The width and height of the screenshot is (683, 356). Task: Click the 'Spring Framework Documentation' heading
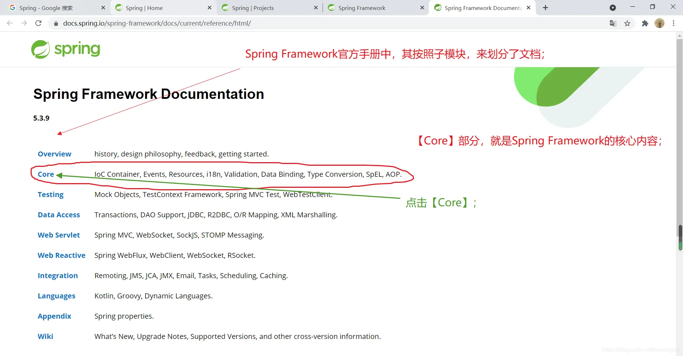click(x=149, y=94)
